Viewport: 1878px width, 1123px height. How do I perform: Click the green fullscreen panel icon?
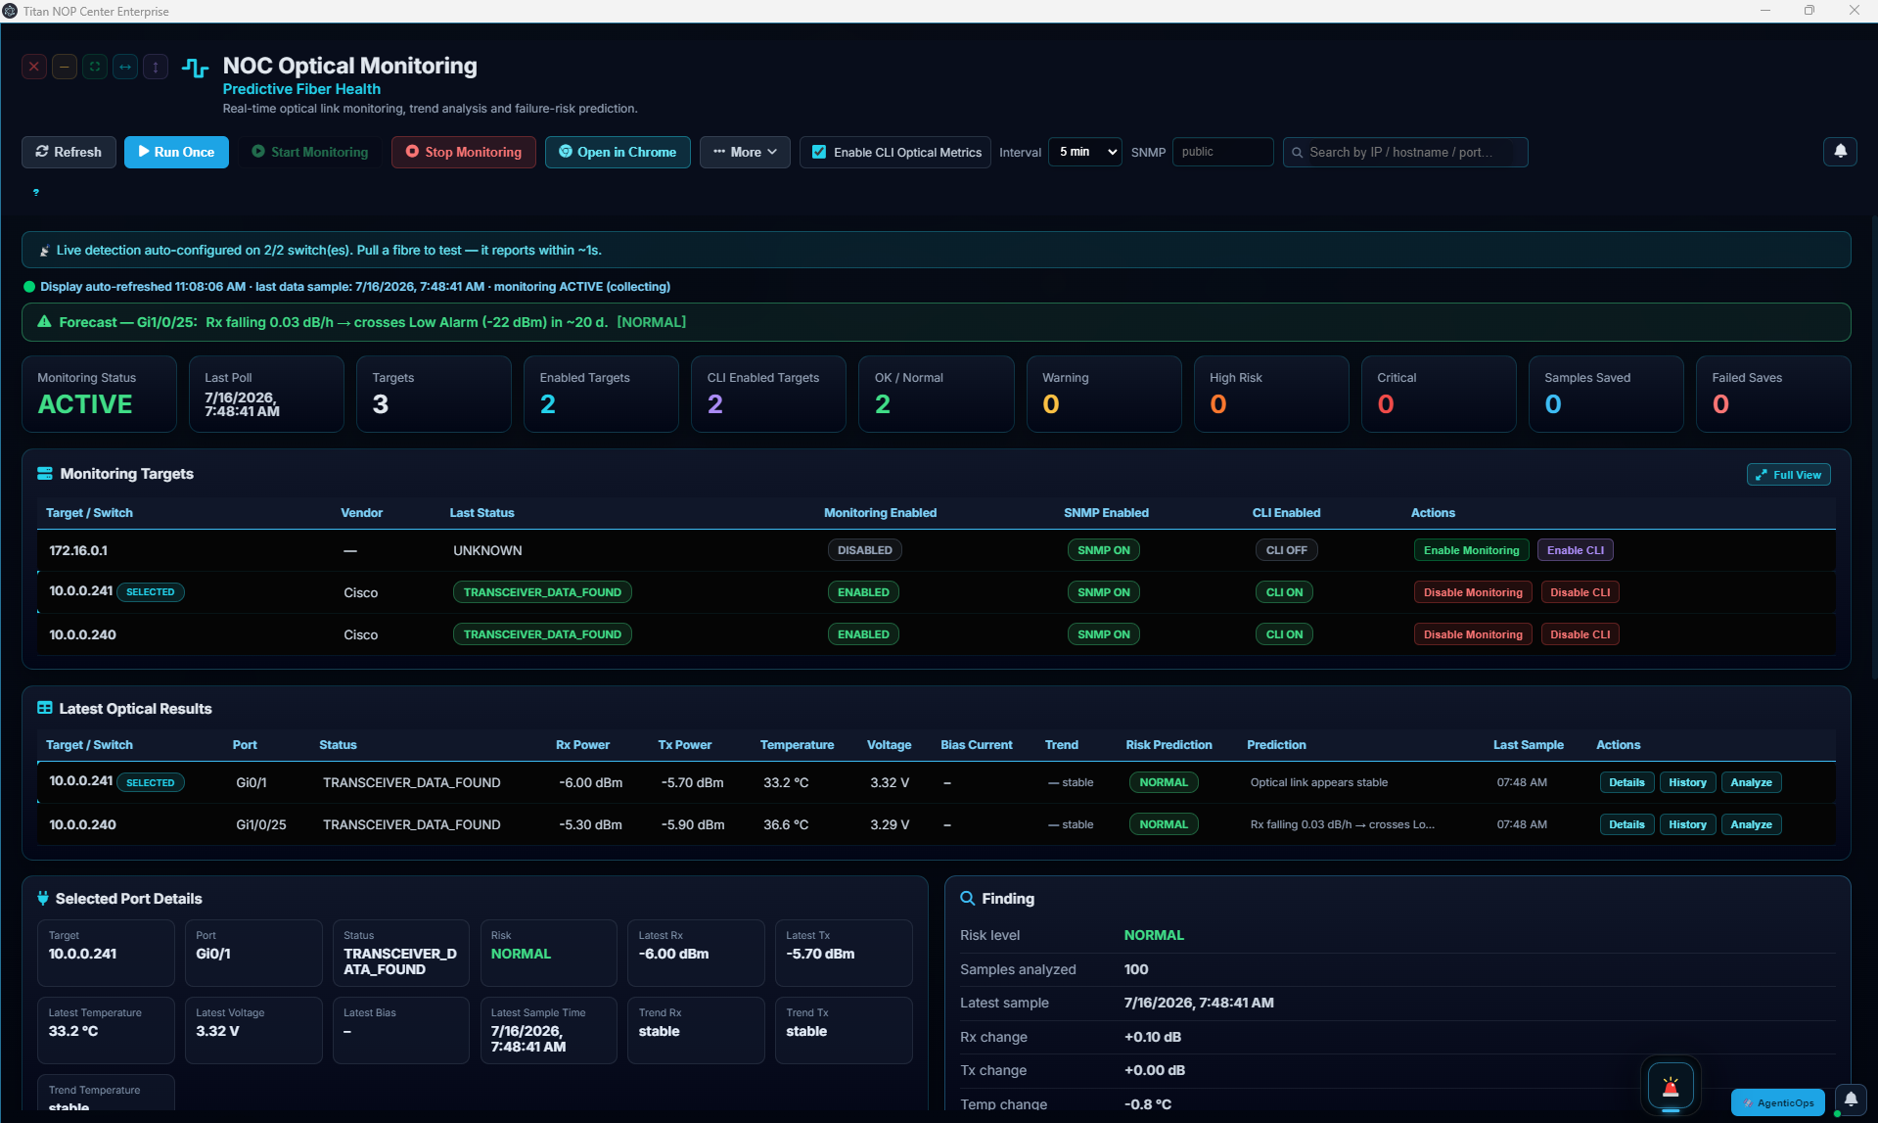[95, 68]
